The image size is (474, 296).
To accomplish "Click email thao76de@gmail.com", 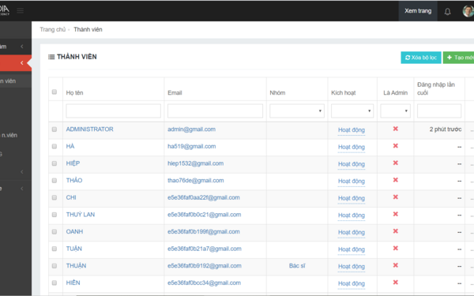I will tap(196, 180).
